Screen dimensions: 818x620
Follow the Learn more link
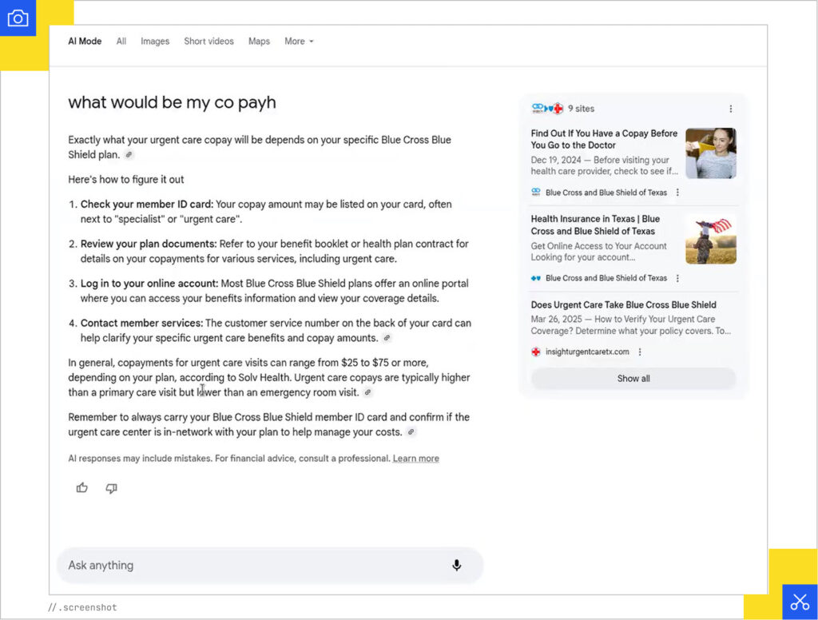click(x=415, y=459)
